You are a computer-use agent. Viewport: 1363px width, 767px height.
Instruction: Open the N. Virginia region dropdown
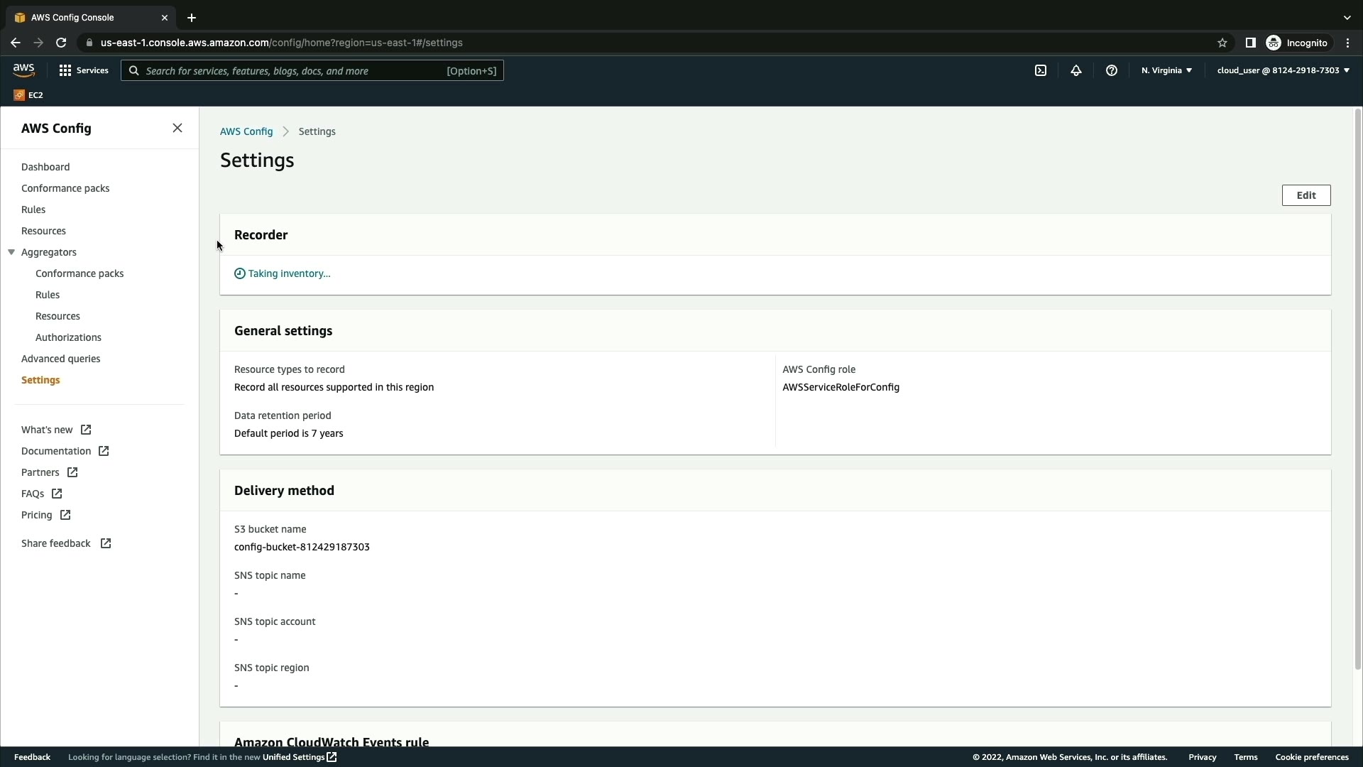point(1166,70)
